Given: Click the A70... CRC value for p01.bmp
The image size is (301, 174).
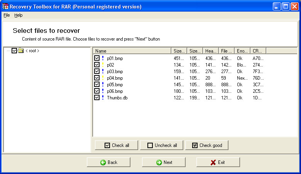Looking at the screenshot, I should click(258, 58).
